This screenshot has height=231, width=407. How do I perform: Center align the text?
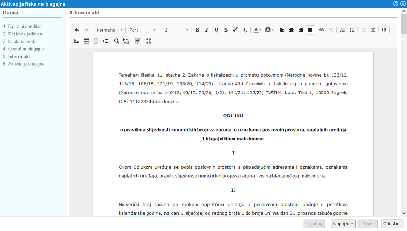(x=291, y=30)
